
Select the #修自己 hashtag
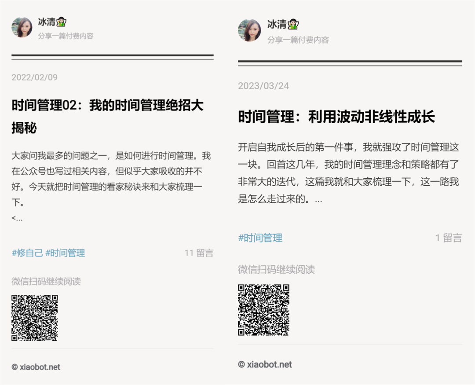click(27, 253)
